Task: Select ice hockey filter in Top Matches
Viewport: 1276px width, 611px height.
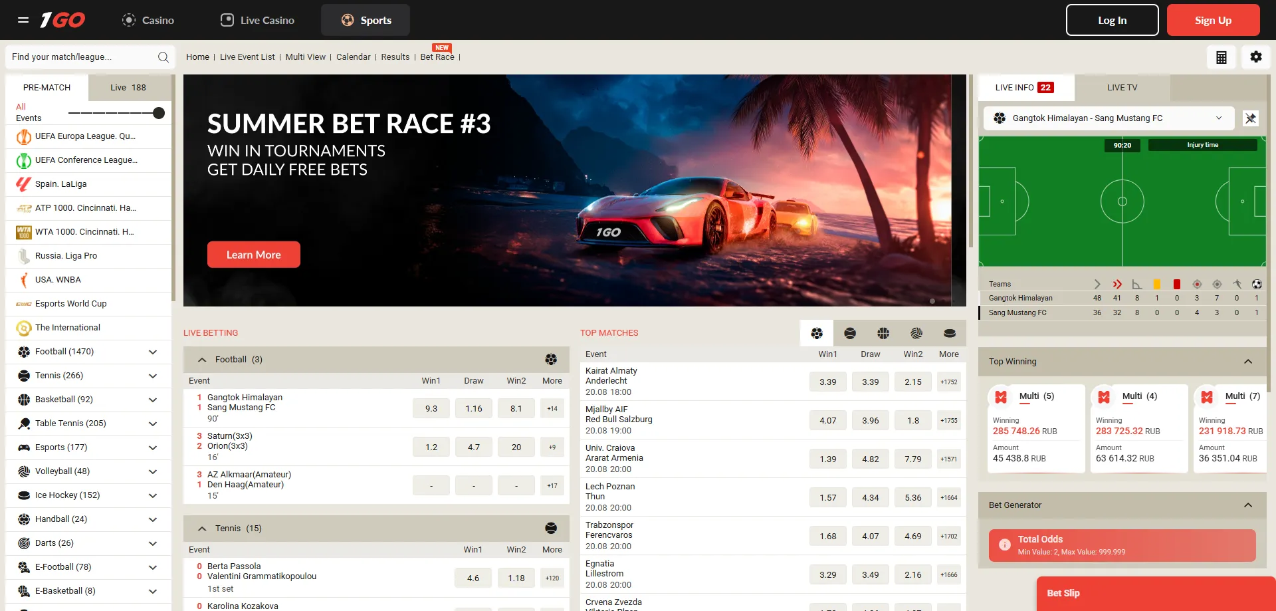Action: pos(950,333)
